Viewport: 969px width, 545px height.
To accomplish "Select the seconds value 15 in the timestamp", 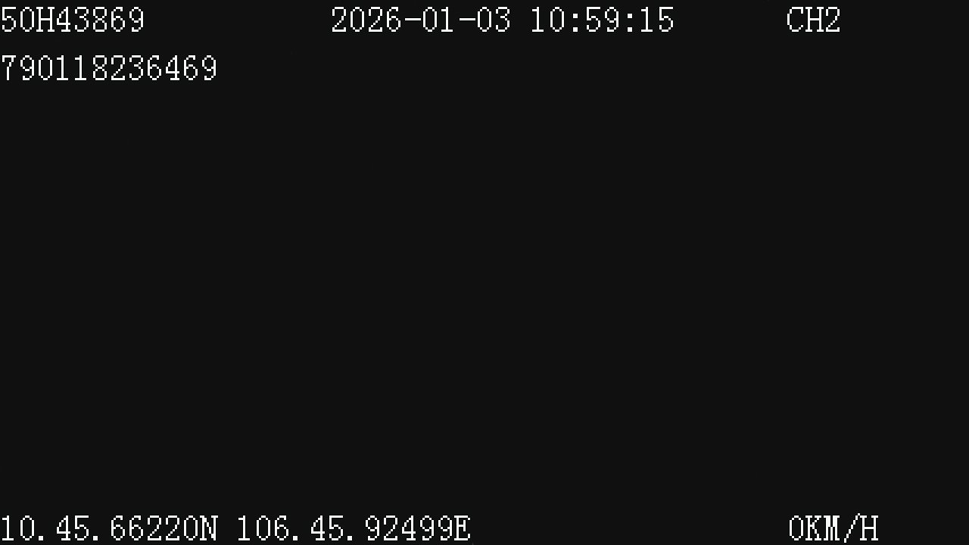I will click(x=656, y=20).
